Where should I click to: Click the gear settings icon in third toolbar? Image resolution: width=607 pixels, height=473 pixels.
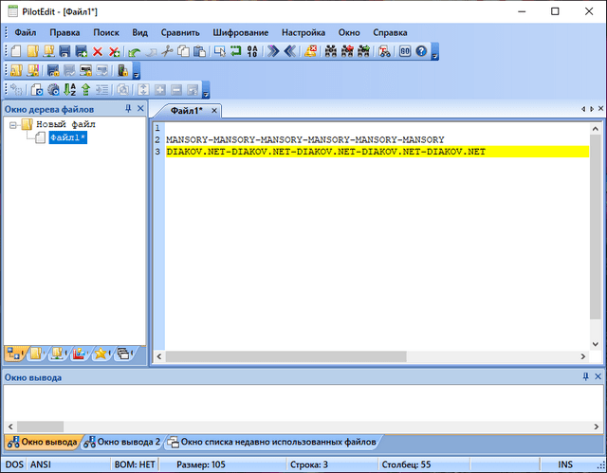pyautogui.click(x=53, y=90)
